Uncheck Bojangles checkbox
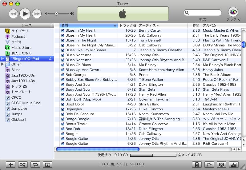 tap(63, 109)
